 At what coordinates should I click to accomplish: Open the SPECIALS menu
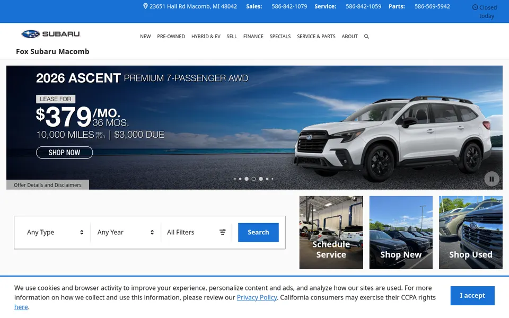(x=280, y=37)
